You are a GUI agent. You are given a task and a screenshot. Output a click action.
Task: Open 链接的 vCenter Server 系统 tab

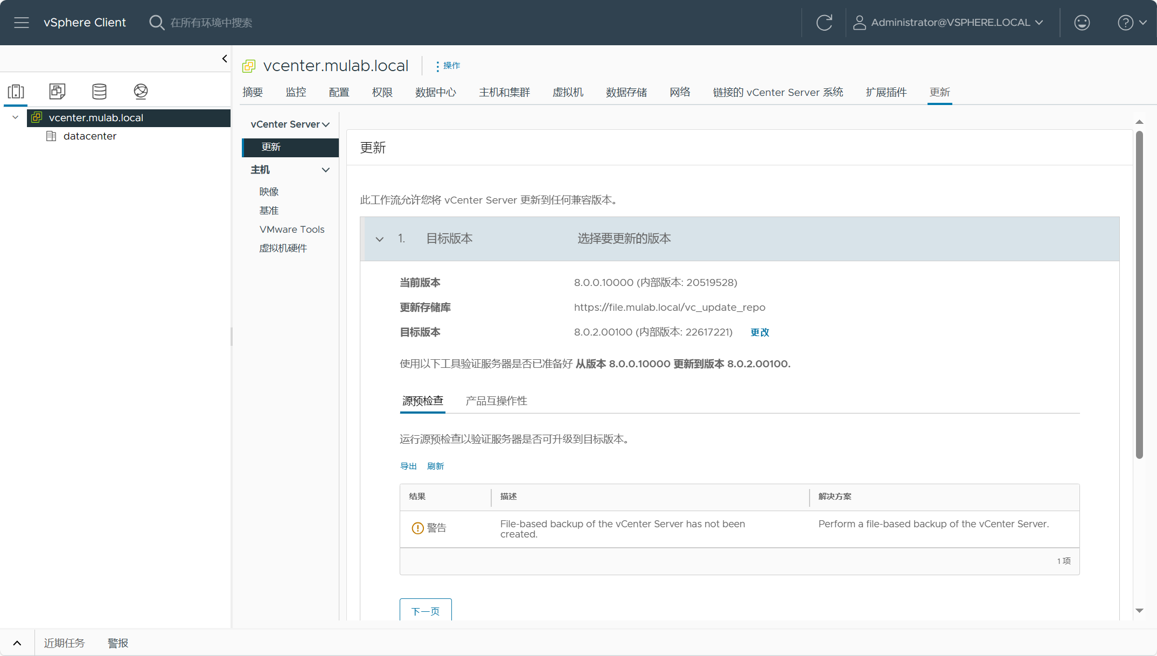point(778,92)
